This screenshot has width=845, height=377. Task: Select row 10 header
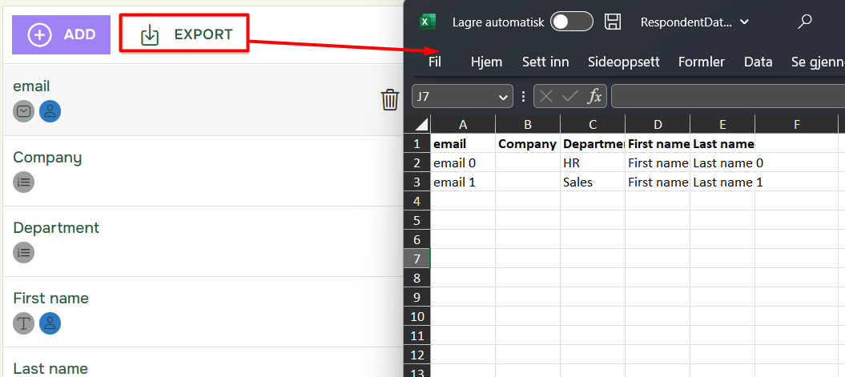point(417,316)
